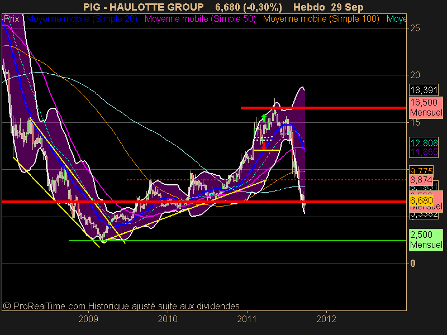447x335 pixels.
Task: Click the 12,808 moving average value label
Action: pos(424,142)
